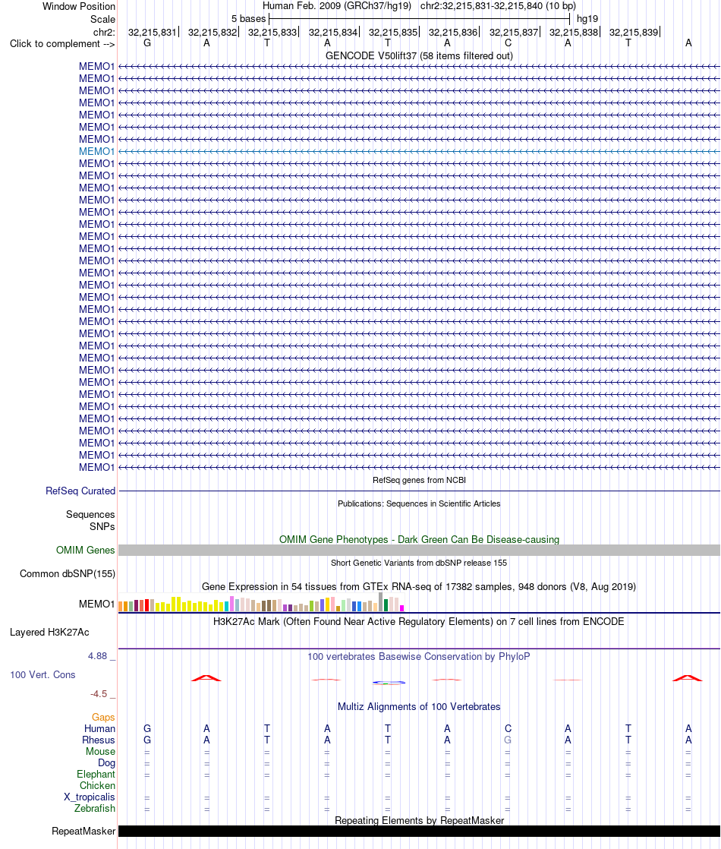Click the faded G mismatch in the Rhesus row
The height and width of the screenshot is (849, 721).
click(508, 740)
